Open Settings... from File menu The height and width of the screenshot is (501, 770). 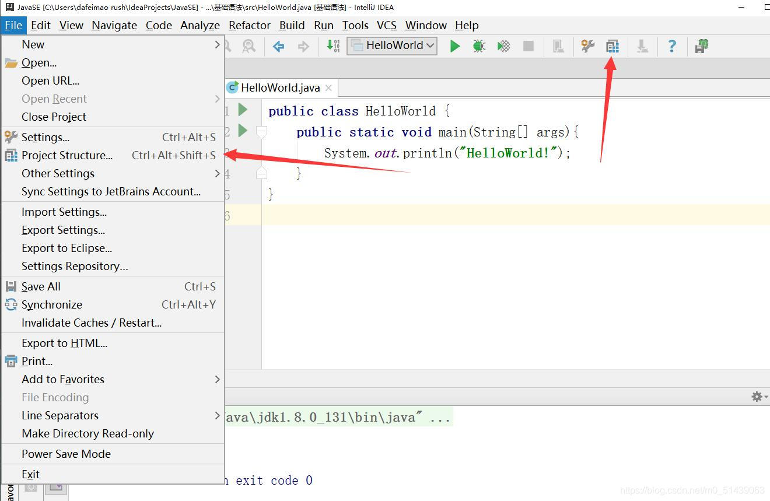[113, 137]
